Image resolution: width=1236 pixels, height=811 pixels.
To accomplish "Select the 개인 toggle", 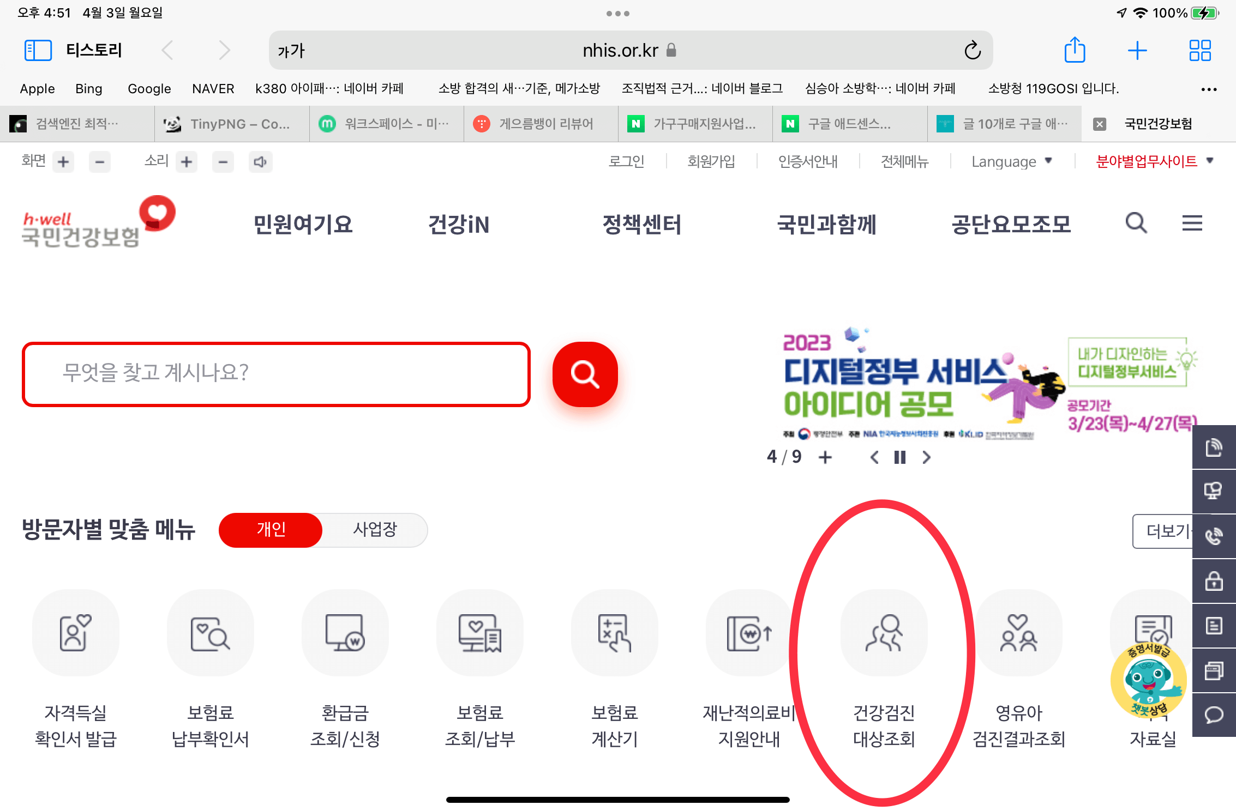I will [x=271, y=530].
